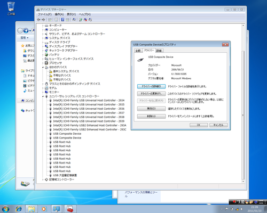Expand the コンピューター node
Screen dimensions: 267x213
pyautogui.click(x=43, y=30)
